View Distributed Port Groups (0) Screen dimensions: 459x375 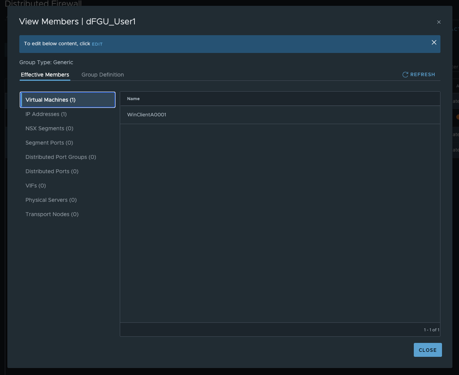tap(61, 157)
